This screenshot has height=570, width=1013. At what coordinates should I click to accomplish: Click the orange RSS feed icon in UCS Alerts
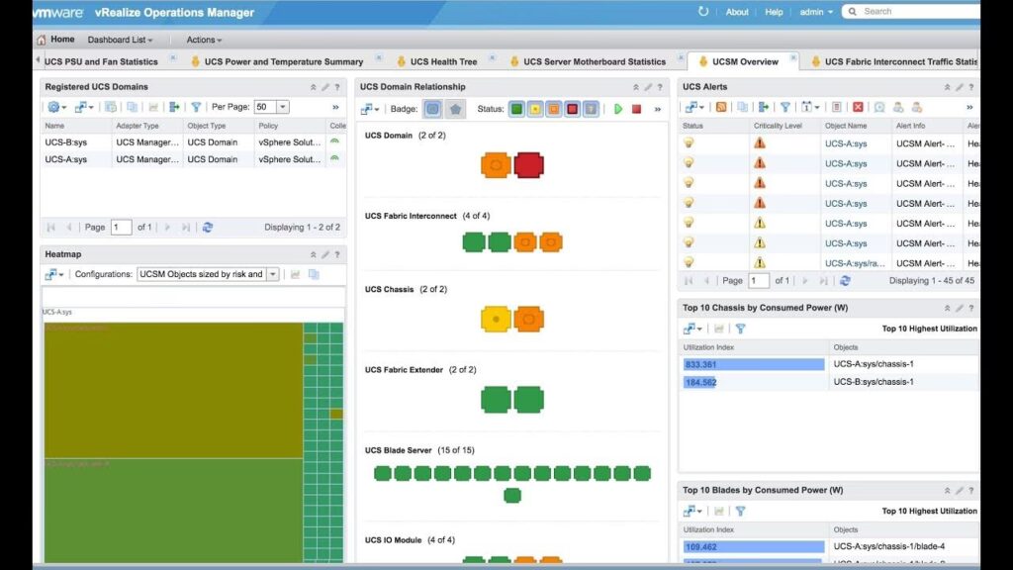tap(721, 107)
